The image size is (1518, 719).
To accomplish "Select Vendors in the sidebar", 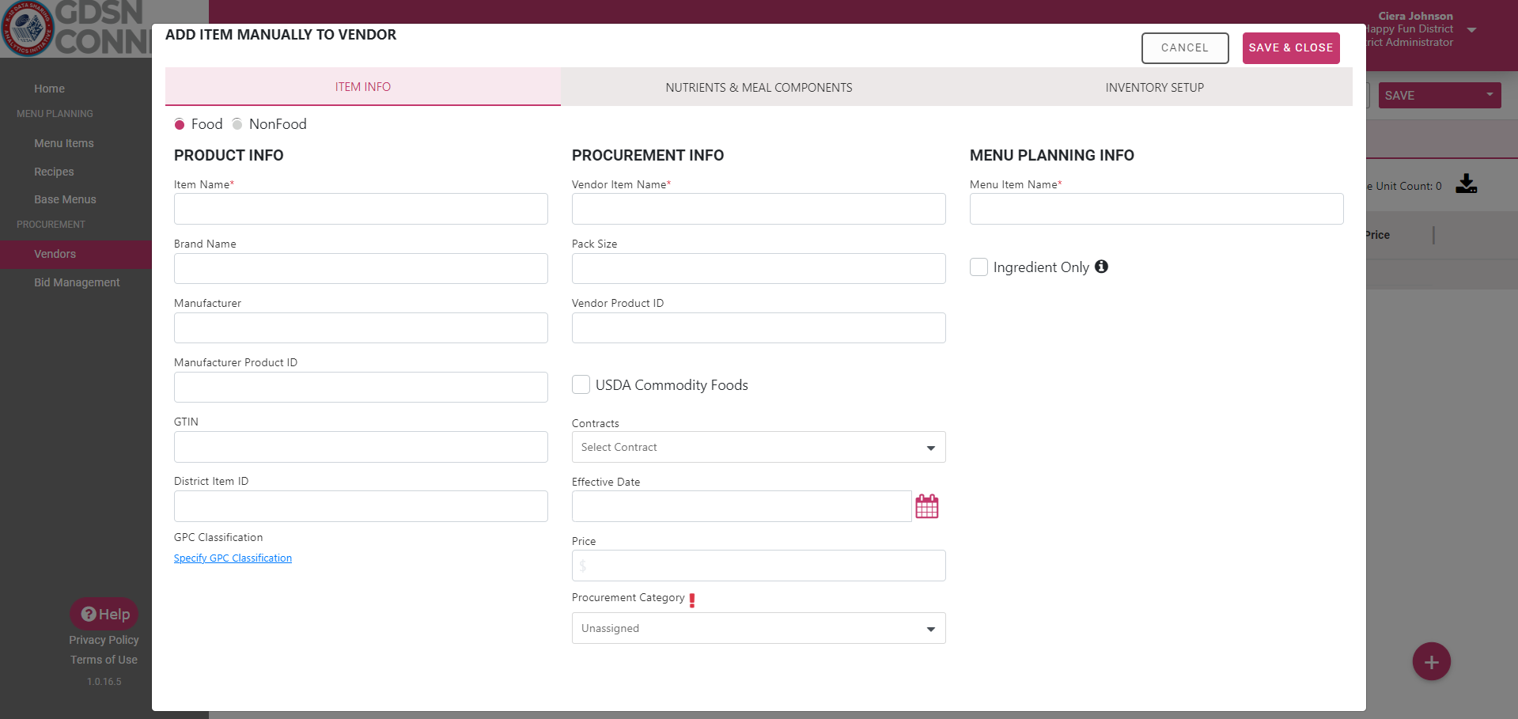I will pos(76,254).
